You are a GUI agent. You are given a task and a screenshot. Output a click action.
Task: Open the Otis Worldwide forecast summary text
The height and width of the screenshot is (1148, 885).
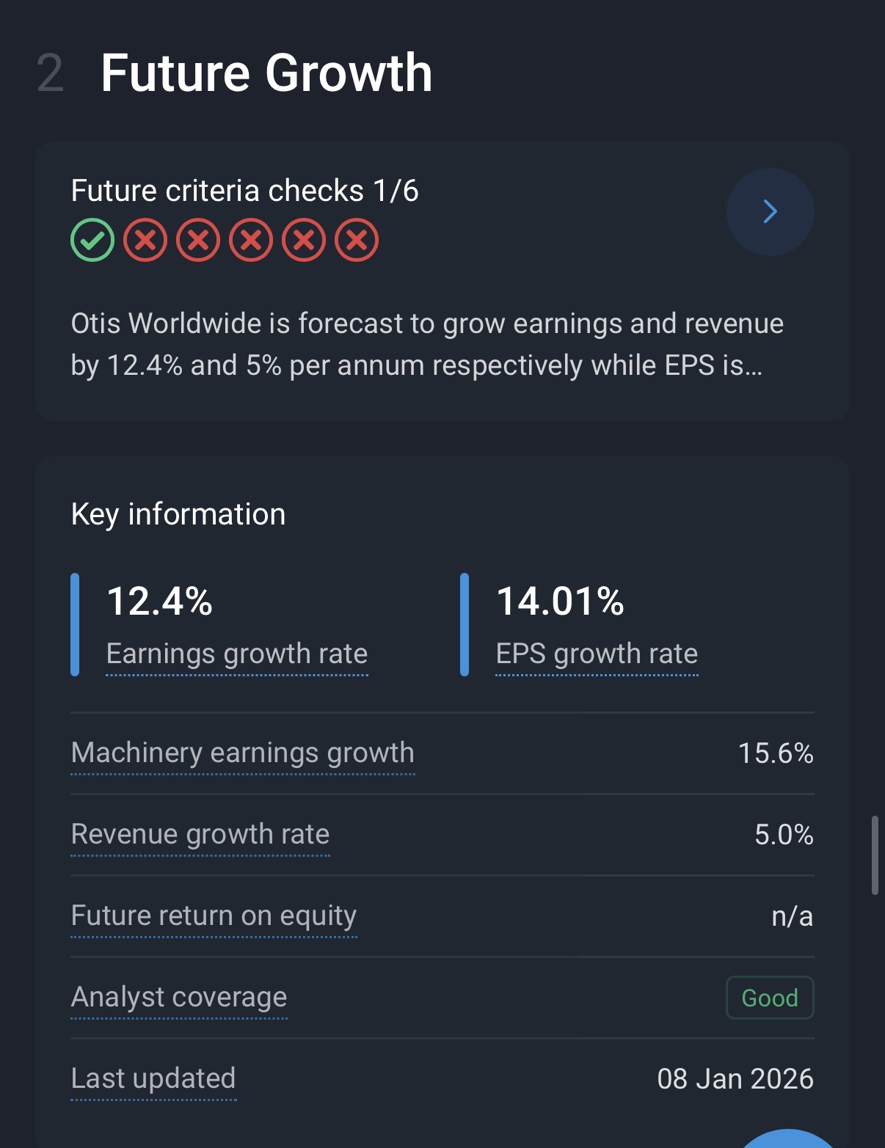click(427, 344)
